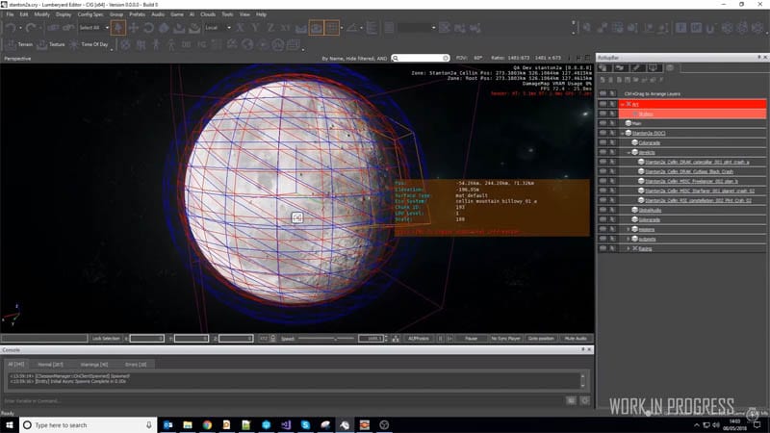Click No Sync Player button

click(x=506, y=339)
